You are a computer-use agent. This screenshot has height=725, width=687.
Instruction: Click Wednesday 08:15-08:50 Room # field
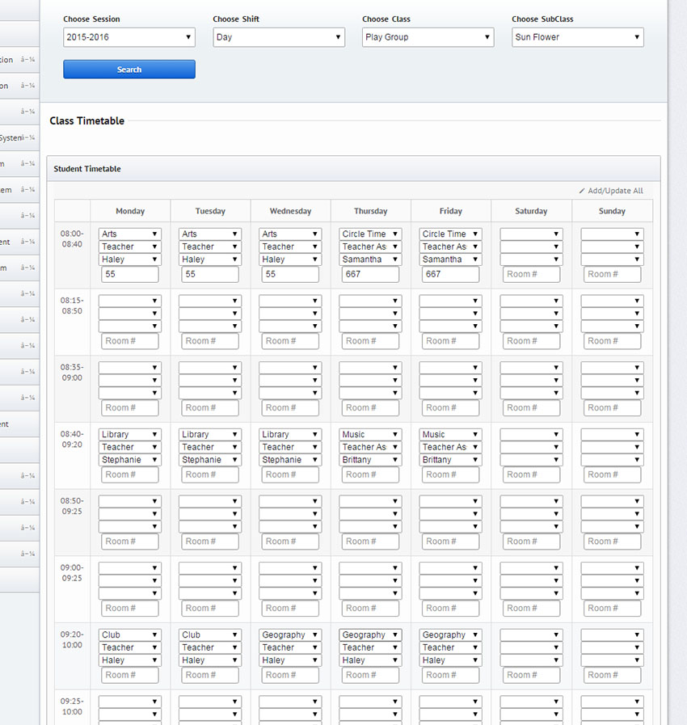coord(290,341)
